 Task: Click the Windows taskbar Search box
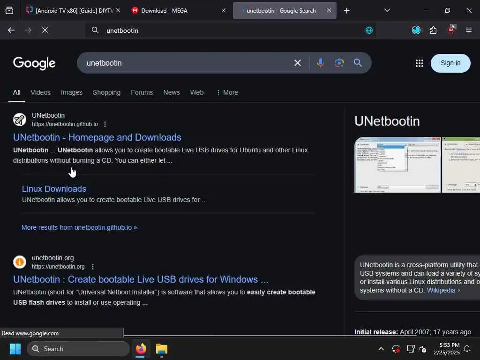pyautogui.click(x=78, y=349)
